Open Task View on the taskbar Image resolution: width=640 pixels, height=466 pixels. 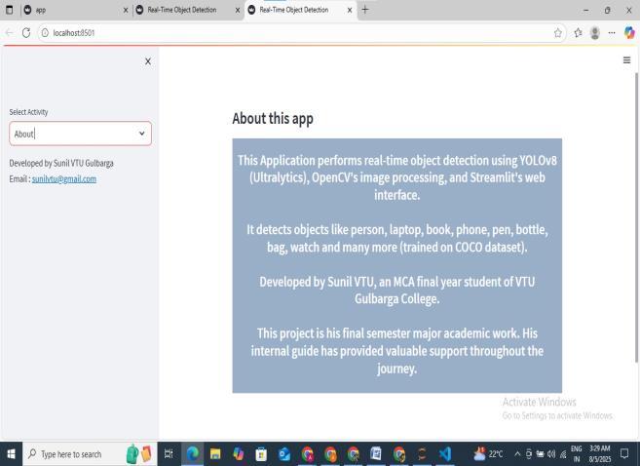(169, 453)
